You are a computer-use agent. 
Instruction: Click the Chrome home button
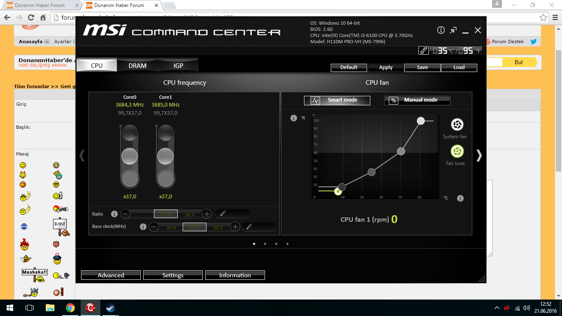pos(43,18)
